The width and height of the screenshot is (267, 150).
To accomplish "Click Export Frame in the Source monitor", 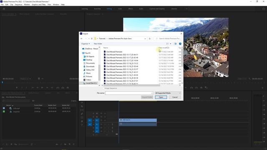I will pyautogui.click(x=68, y=87).
